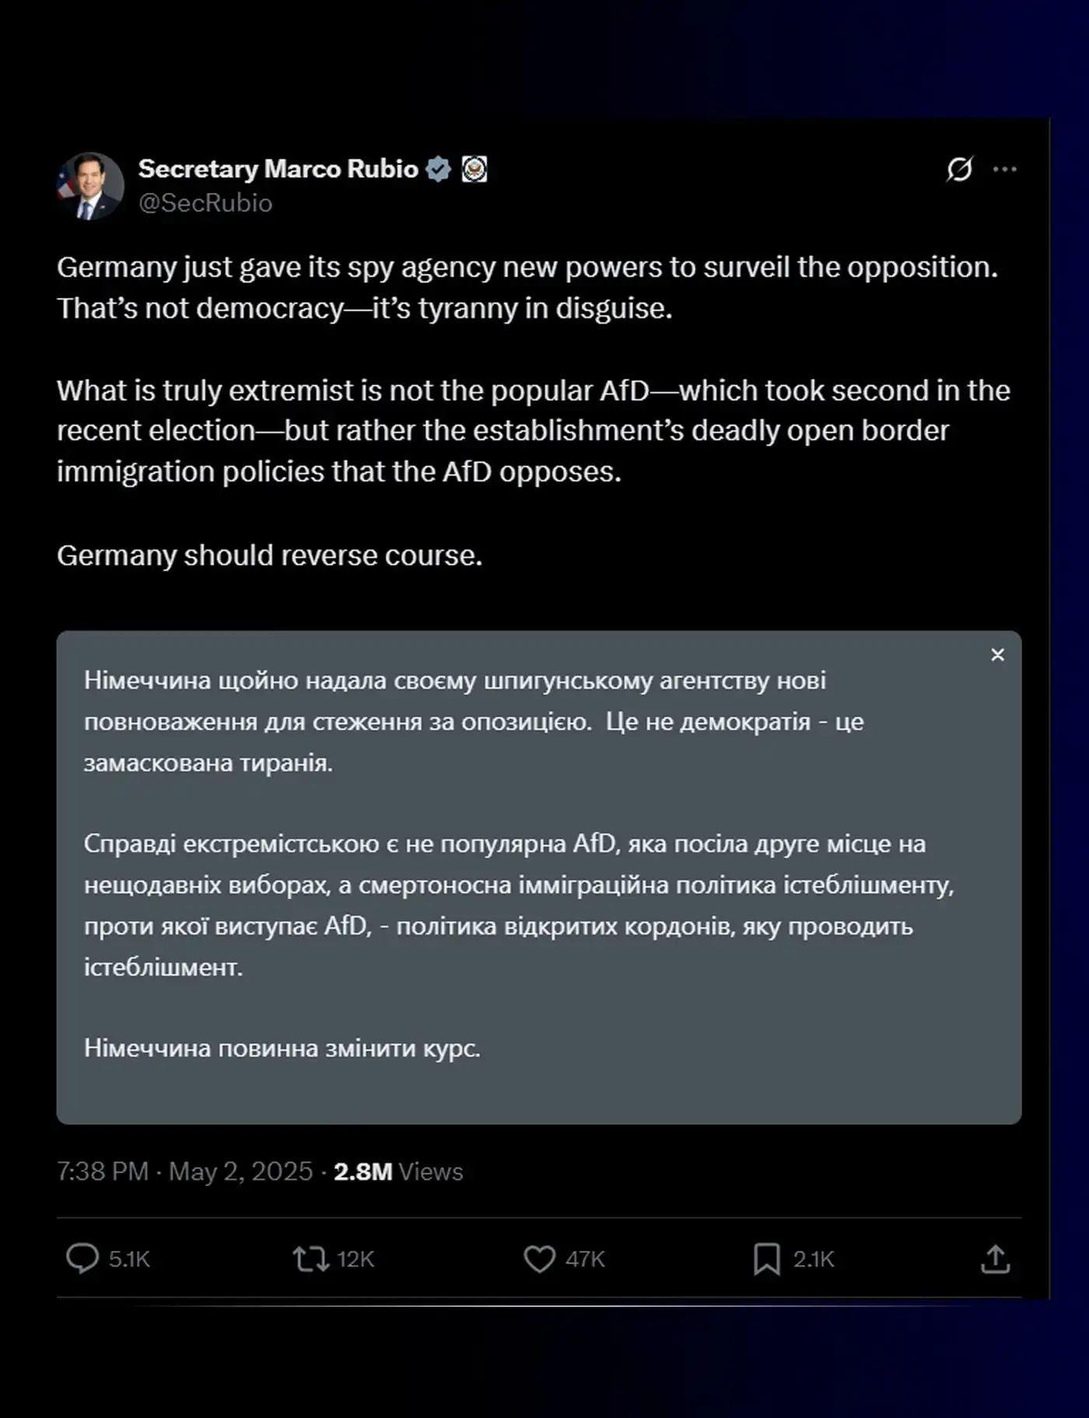Like the post with the heart icon
This screenshot has height=1418, width=1089.
[x=539, y=1259]
